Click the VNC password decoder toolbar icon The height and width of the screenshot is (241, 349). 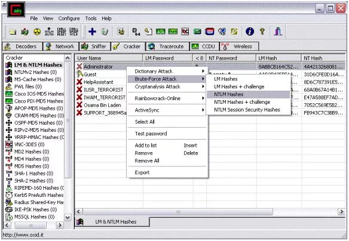[185, 32]
